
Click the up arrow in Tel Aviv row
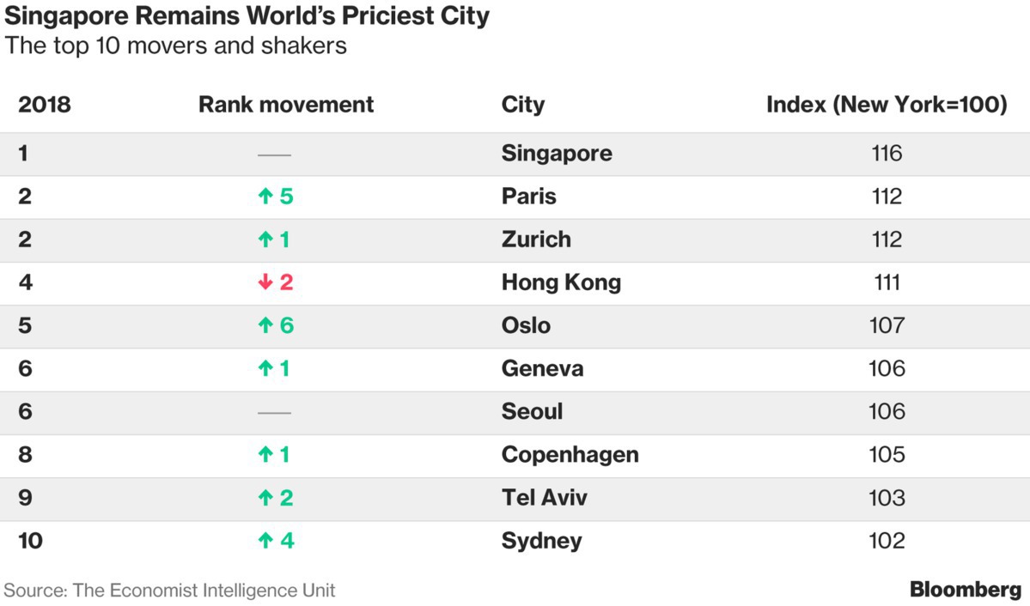(x=265, y=498)
